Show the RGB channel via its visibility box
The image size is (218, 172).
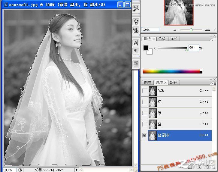[145, 91]
